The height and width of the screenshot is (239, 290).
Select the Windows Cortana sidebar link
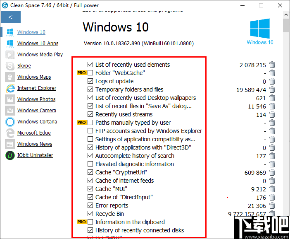tap(37, 122)
